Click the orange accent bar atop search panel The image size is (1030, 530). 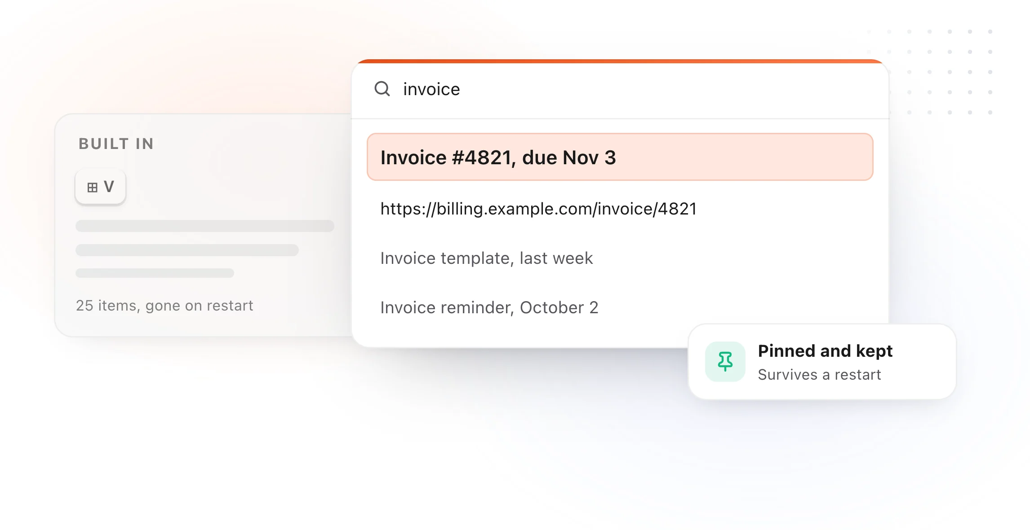pos(620,61)
